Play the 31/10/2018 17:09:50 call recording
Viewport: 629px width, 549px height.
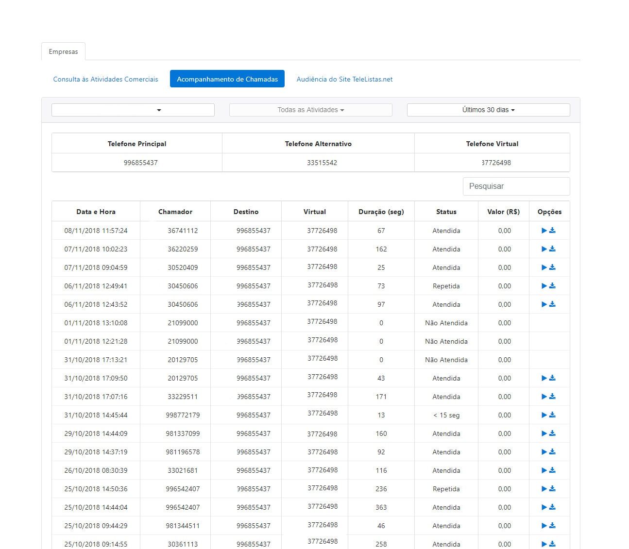(x=544, y=378)
